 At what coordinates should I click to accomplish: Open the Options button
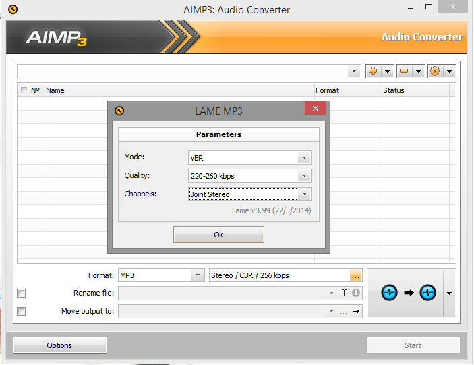point(59,345)
